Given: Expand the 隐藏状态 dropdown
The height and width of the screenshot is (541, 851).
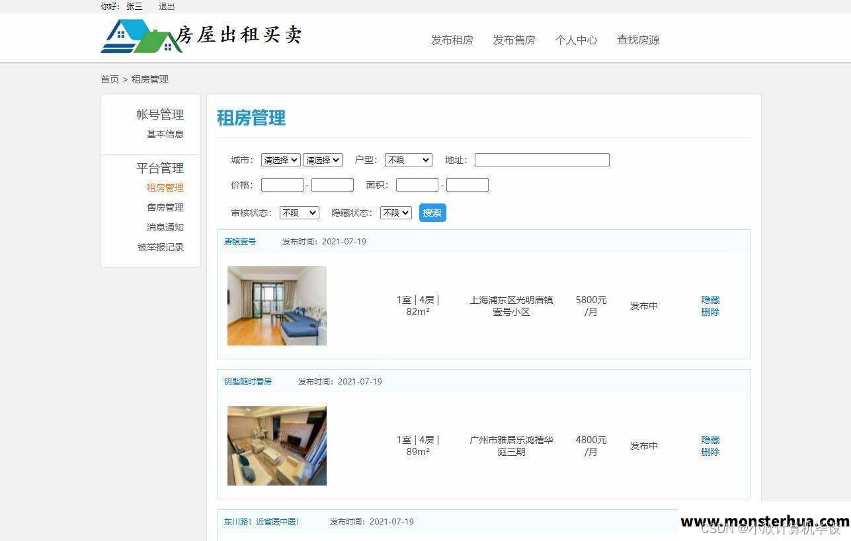Looking at the screenshot, I should pos(395,213).
